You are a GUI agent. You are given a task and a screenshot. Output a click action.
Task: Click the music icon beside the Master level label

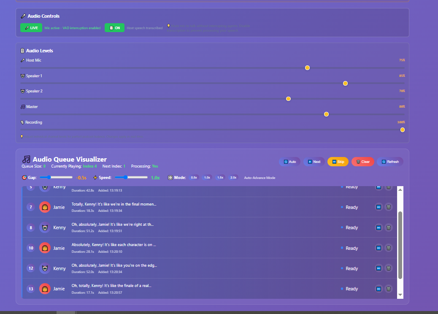coord(22,106)
